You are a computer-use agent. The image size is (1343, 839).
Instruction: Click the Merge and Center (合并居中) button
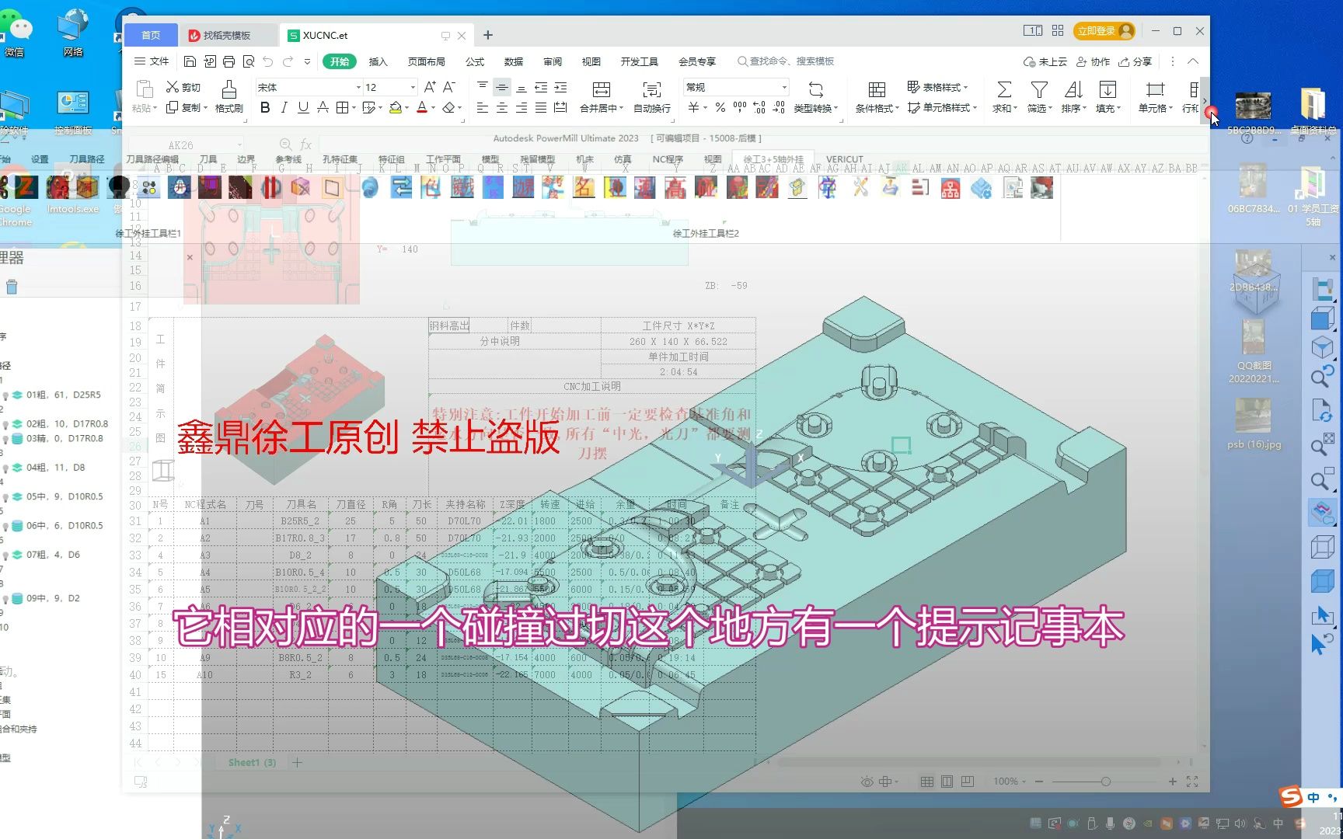pos(602,97)
